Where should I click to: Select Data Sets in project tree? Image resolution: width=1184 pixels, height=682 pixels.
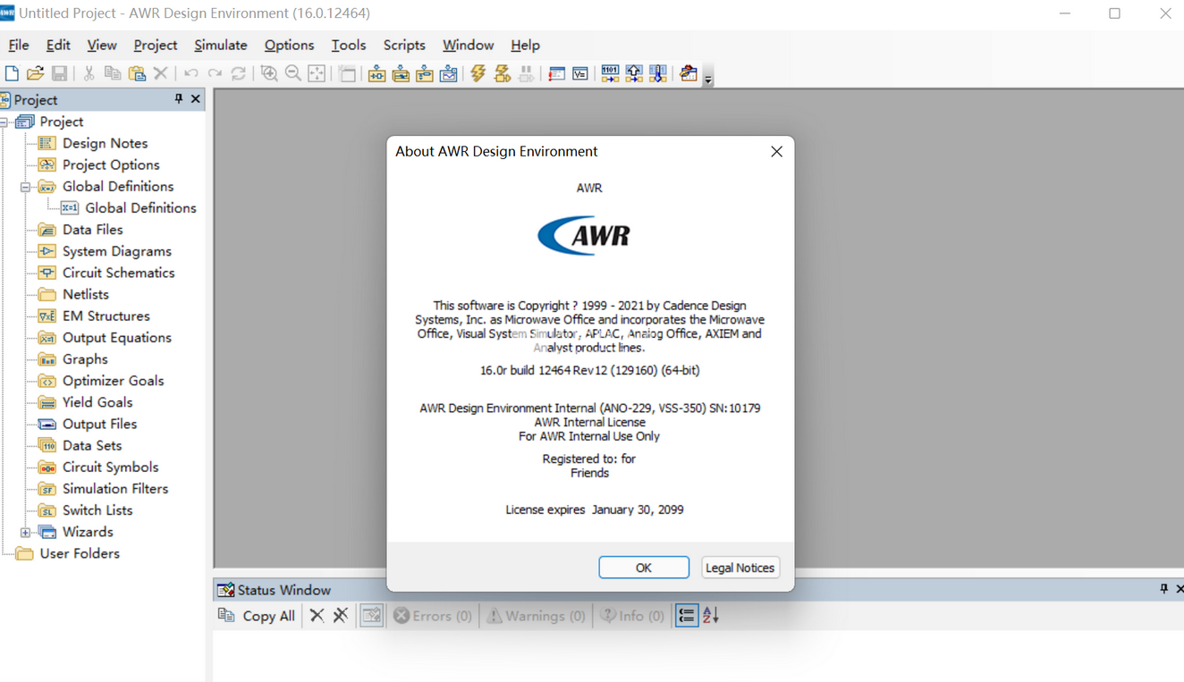click(x=92, y=445)
